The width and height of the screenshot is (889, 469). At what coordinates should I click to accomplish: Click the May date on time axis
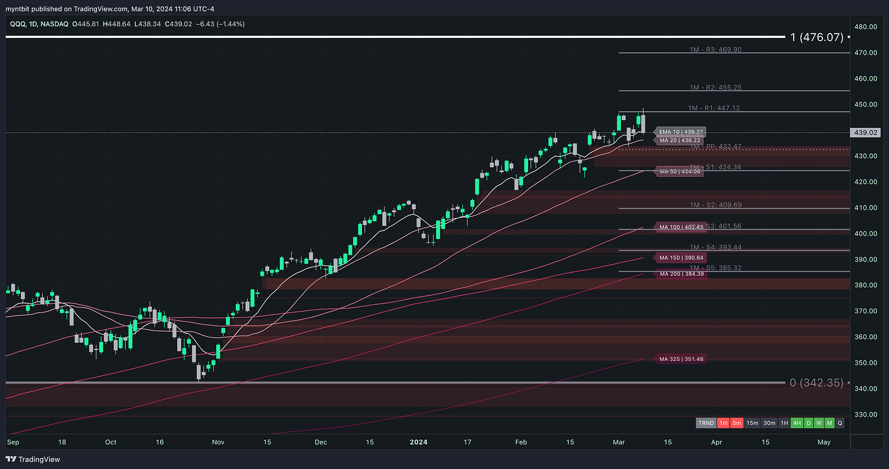(x=823, y=441)
